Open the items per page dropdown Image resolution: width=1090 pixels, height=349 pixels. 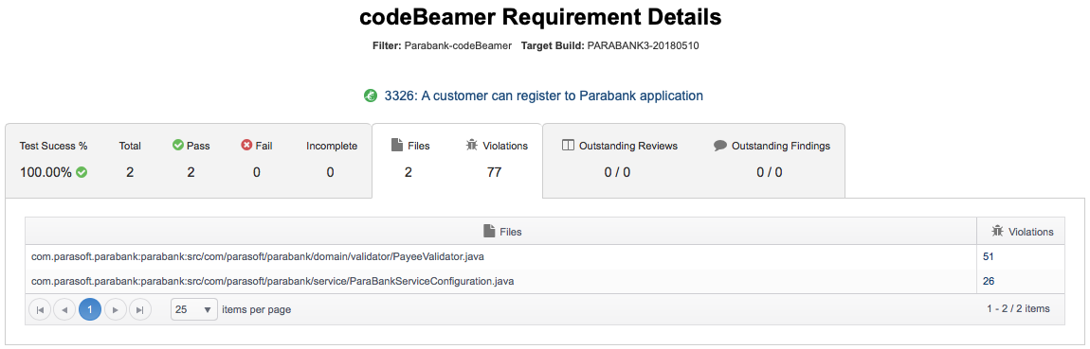(x=194, y=309)
